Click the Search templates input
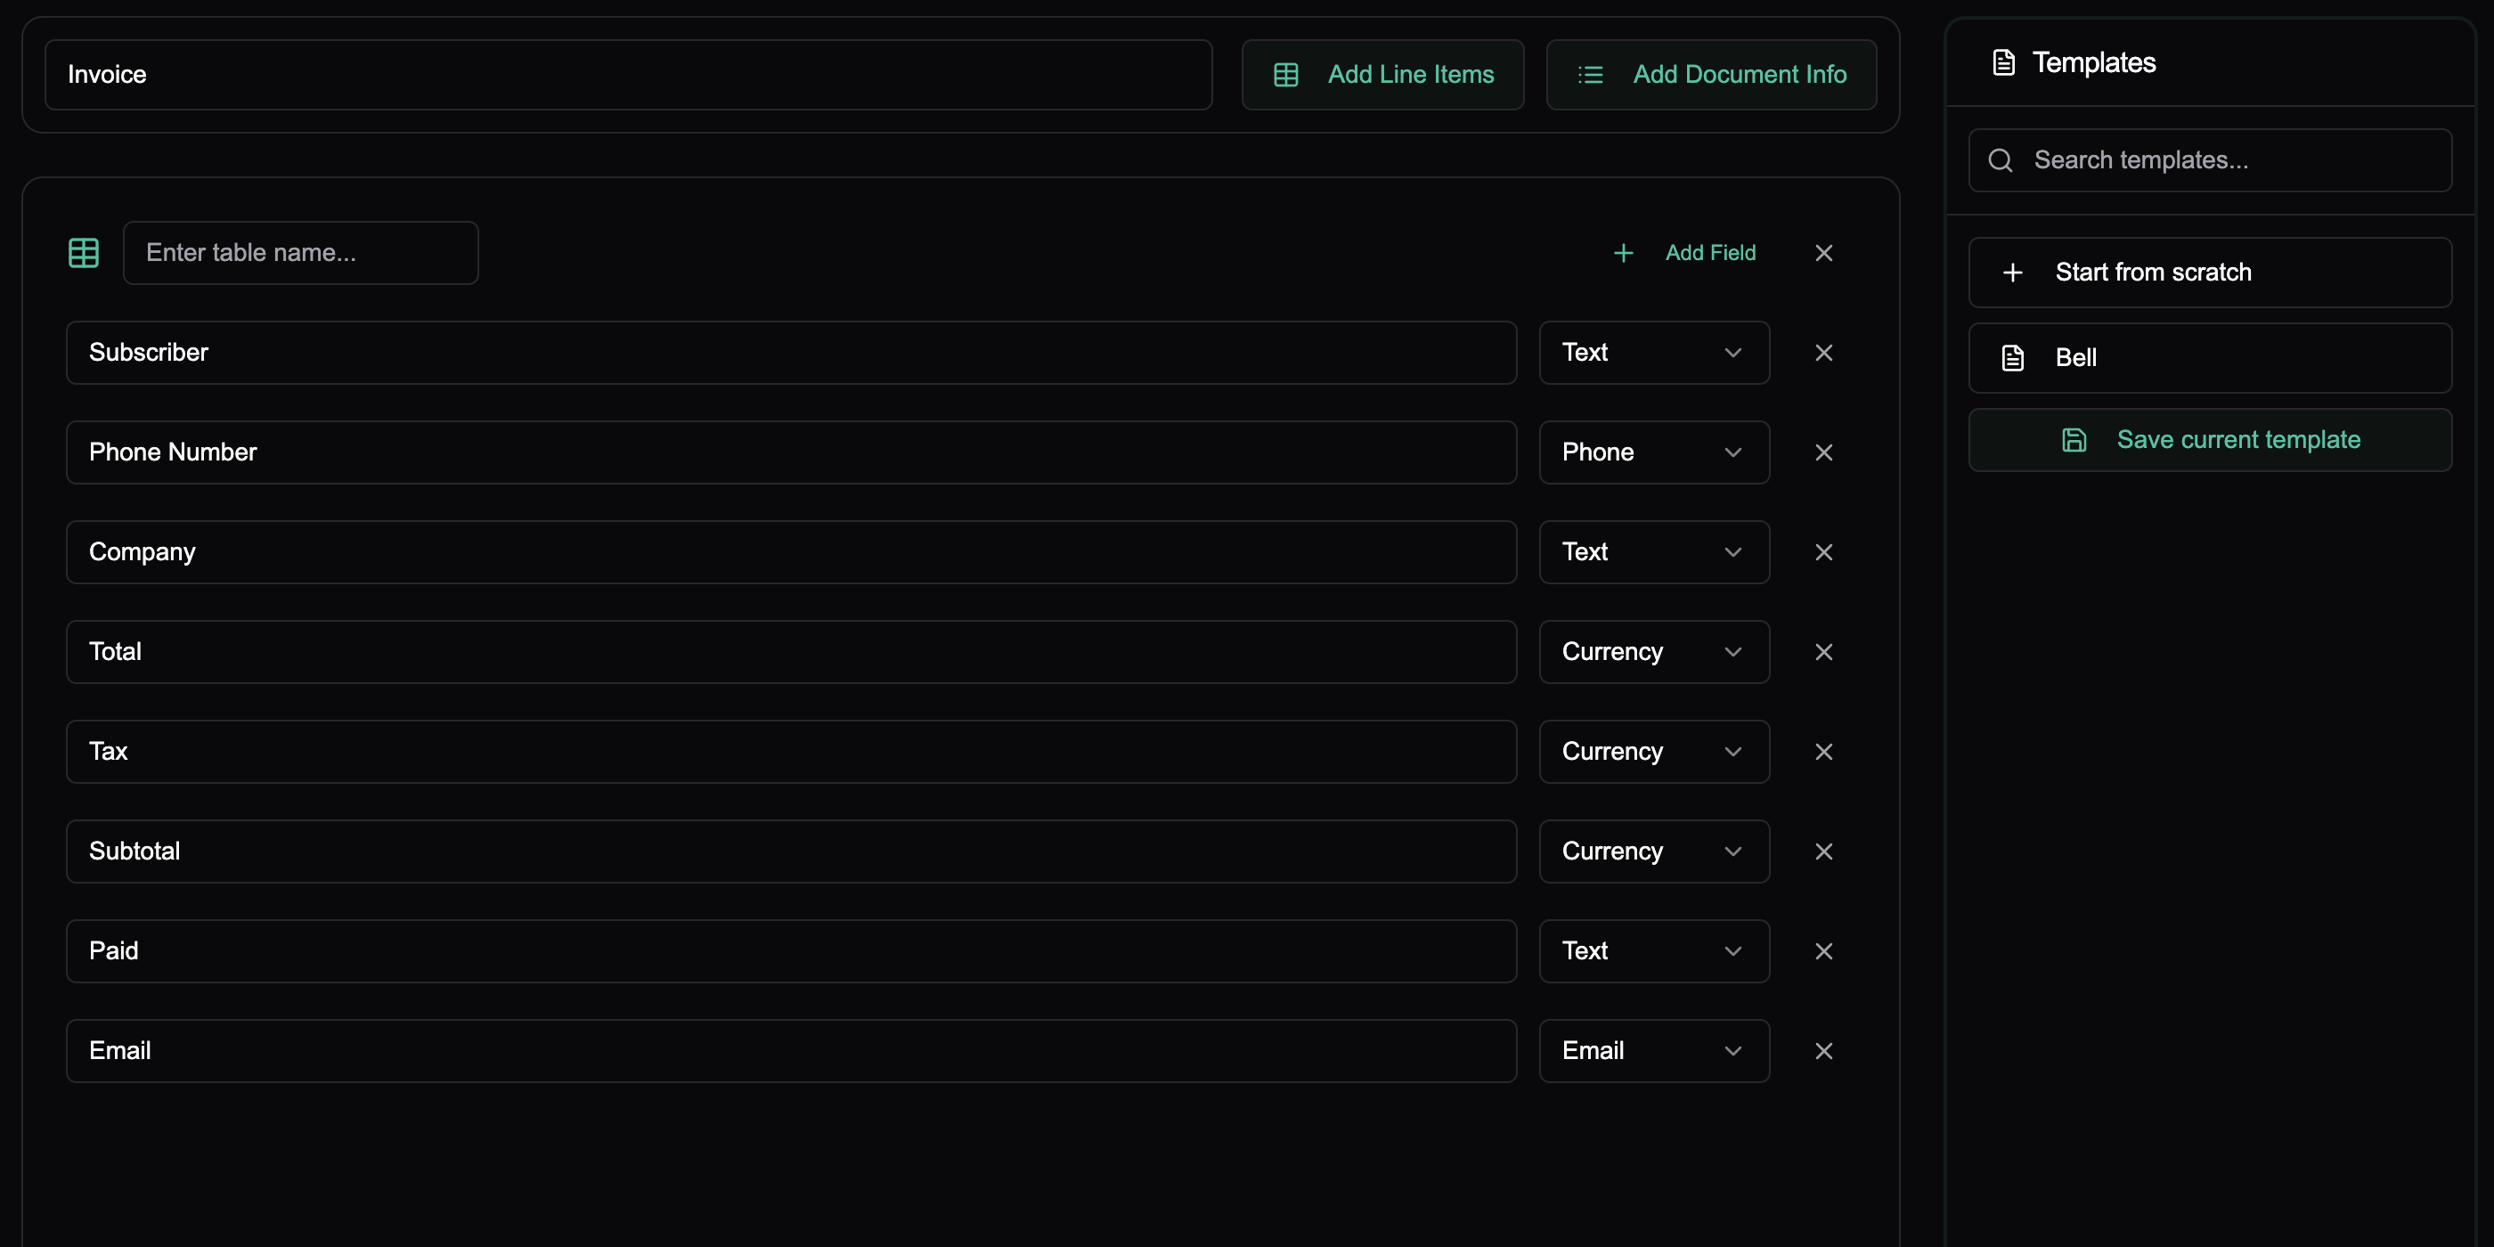The image size is (2494, 1247). coord(2227,159)
